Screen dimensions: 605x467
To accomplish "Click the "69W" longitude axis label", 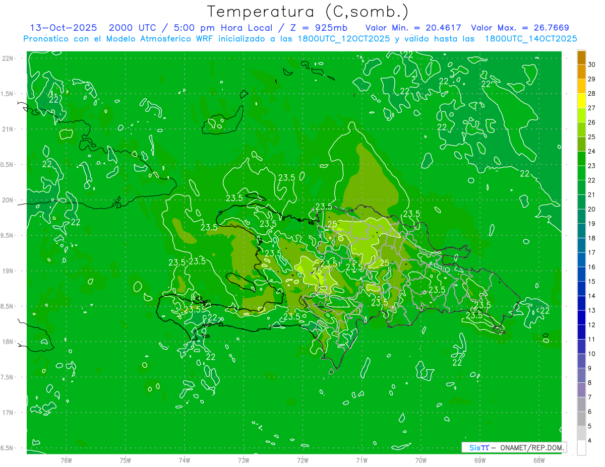I will [x=479, y=460].
